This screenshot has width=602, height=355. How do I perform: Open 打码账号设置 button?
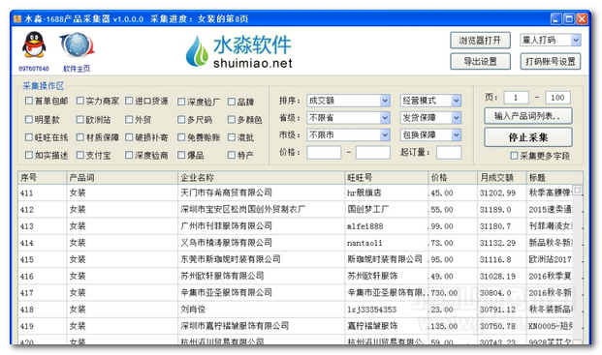(x=551, y=61)
